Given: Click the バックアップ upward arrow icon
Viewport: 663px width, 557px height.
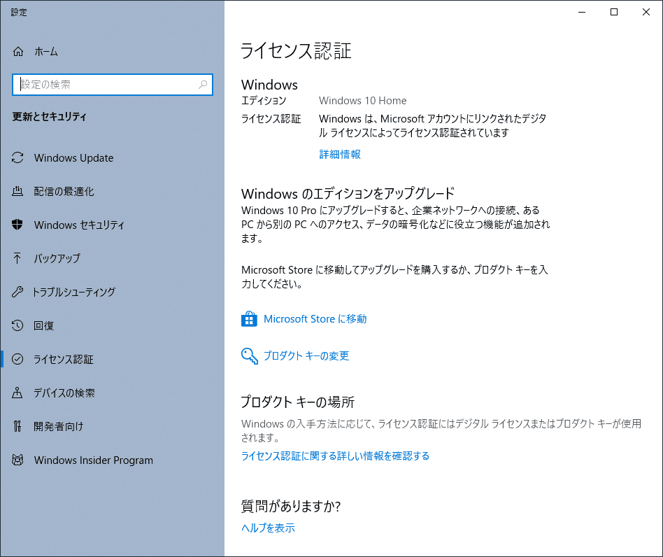Looking at the screenshot, I should click(x=18, y=259).
